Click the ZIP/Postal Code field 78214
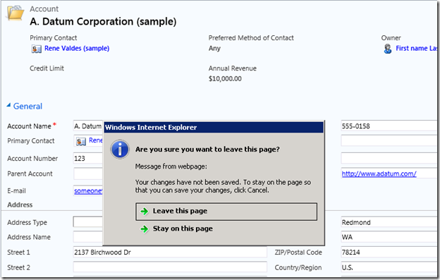The height and width of the screenshot is (280, 440). (389, 252)
